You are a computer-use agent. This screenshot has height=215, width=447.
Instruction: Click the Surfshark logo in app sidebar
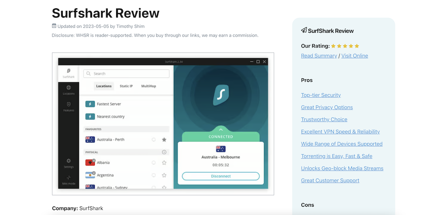click(69, 71)
